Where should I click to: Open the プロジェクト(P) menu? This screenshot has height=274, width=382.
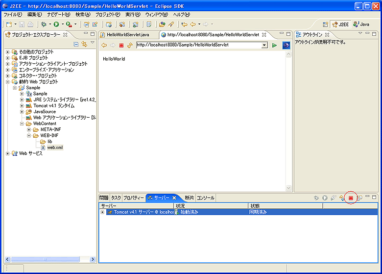pos(107,15)
